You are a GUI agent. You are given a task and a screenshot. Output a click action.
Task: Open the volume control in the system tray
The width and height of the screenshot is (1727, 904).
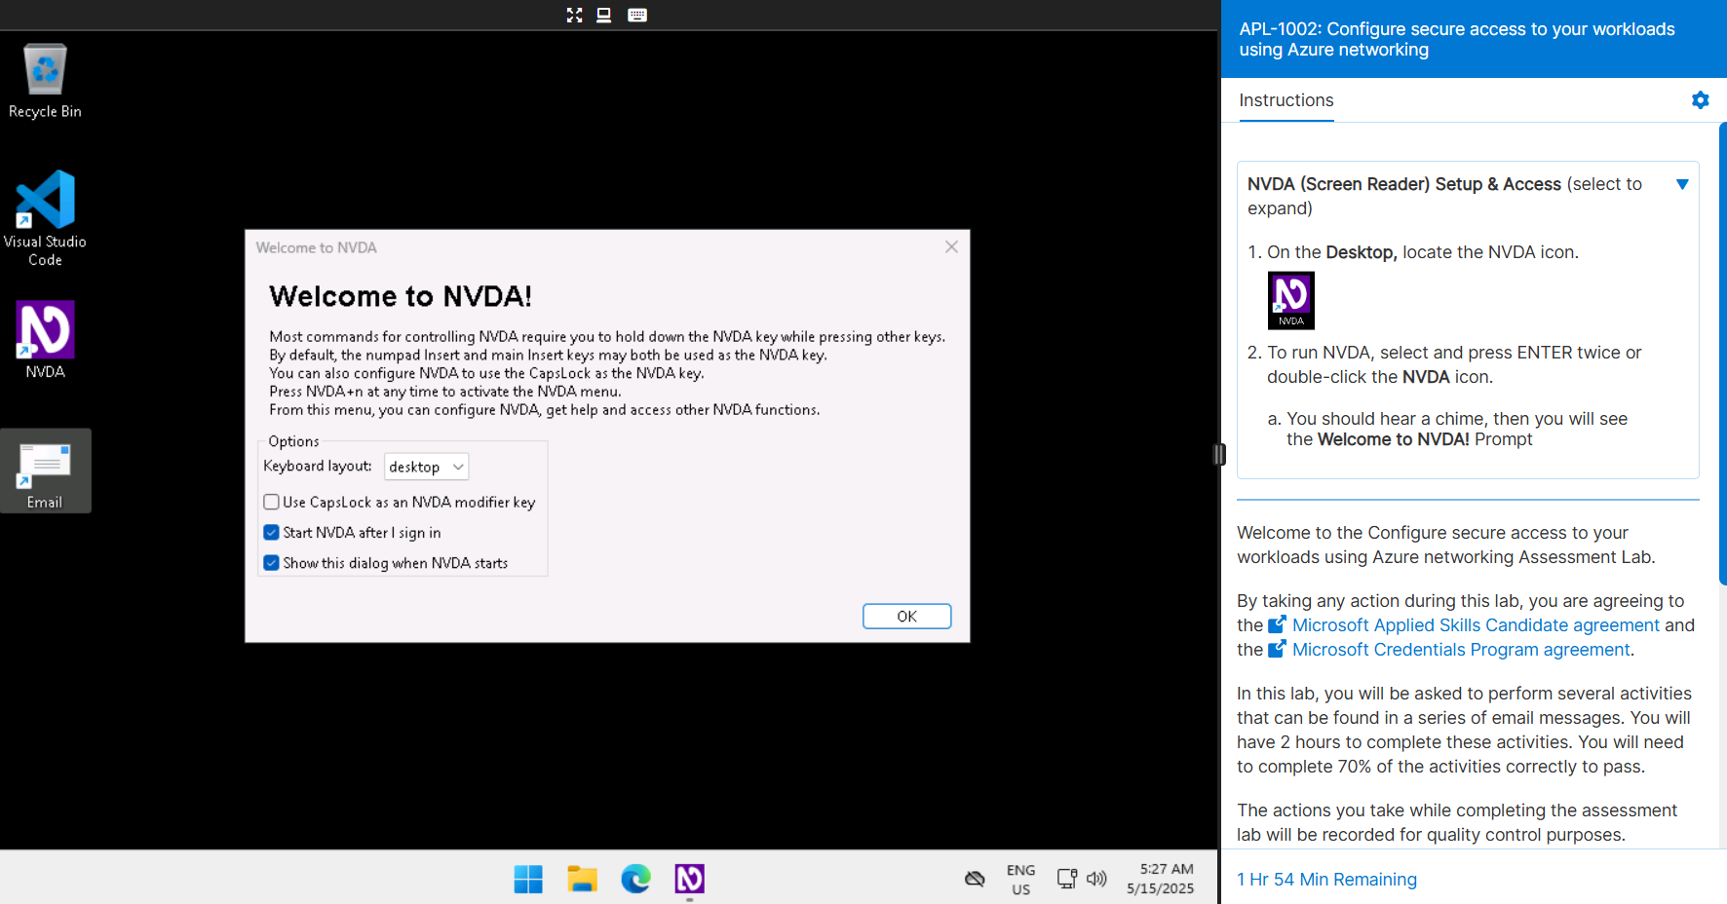point(1097,879)
